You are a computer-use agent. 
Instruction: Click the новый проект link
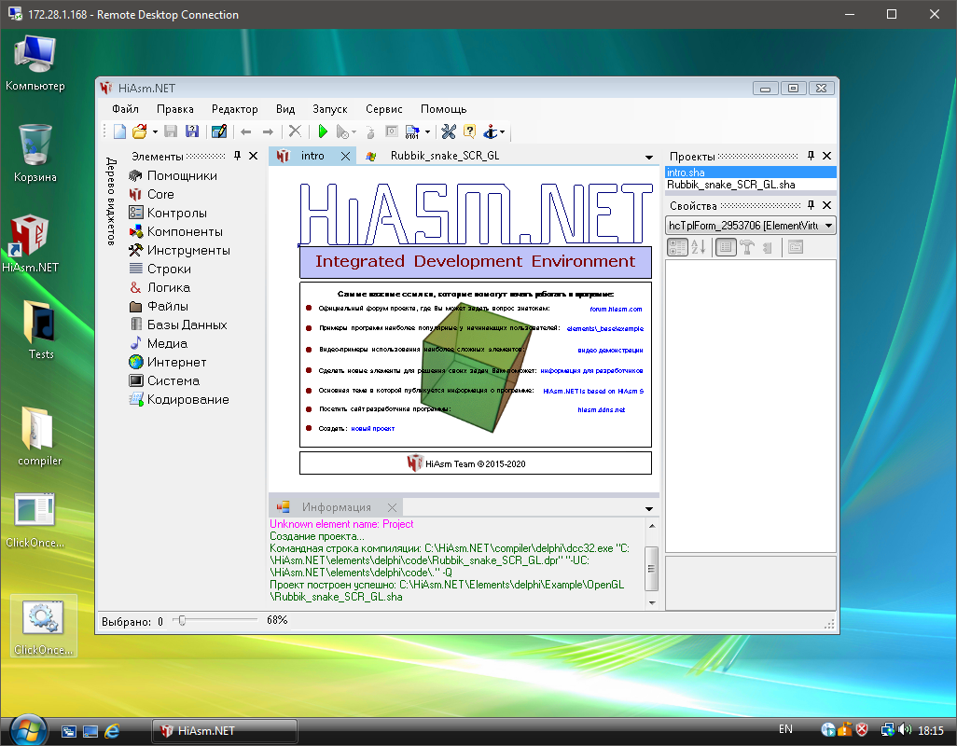tap(372, 428)
